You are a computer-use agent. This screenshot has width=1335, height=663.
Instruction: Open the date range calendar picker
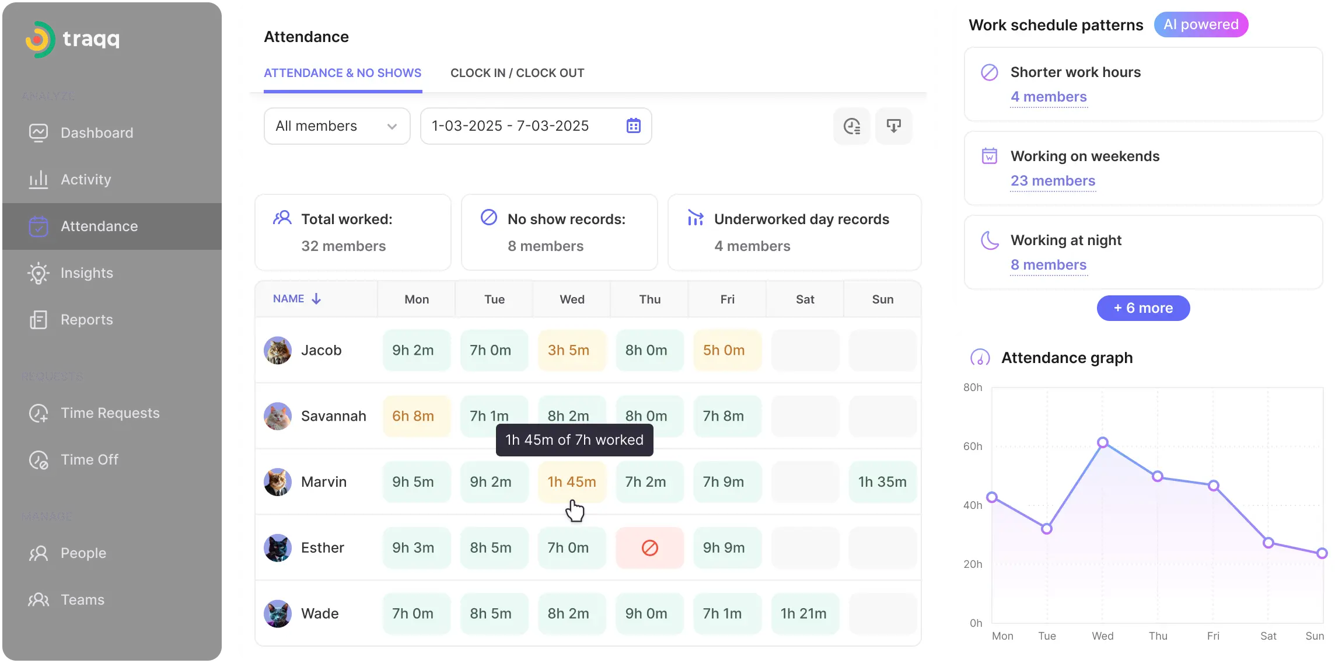click(633, 126)
